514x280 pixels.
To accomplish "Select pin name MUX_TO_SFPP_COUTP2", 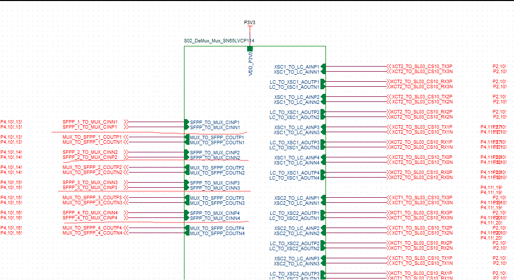I will [x=217, y=168].
